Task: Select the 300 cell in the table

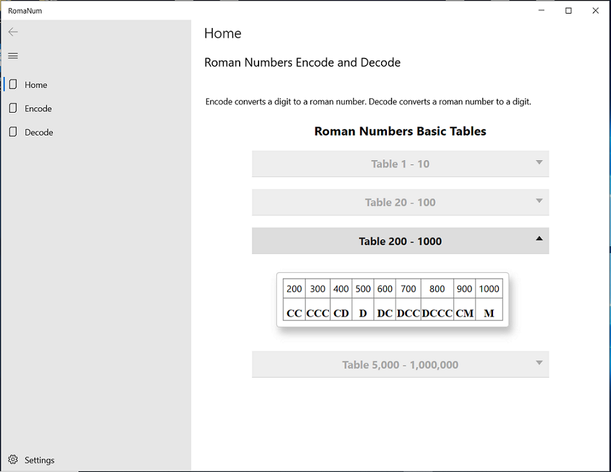Action: [318, 288]
